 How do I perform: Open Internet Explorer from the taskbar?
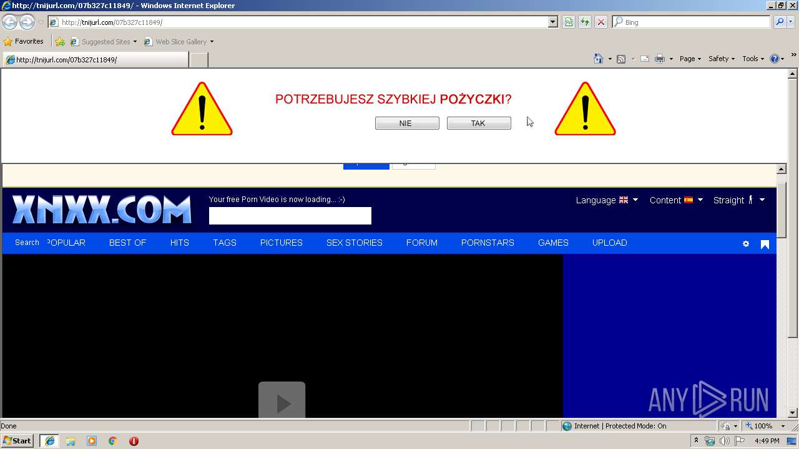pos(49,441)
